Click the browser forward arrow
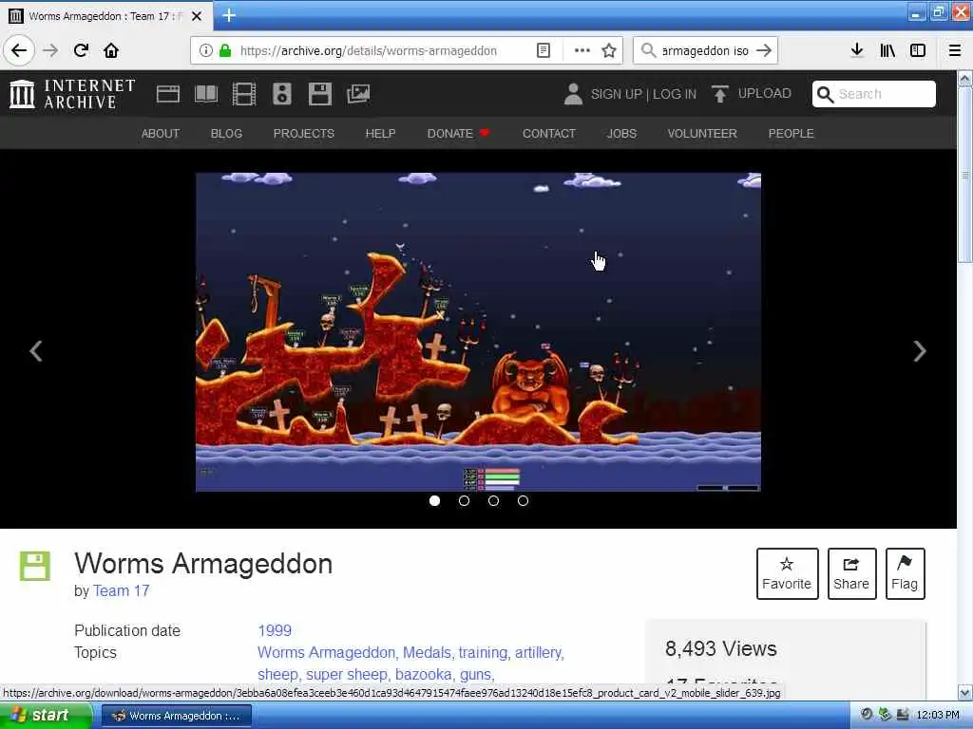973x729 pixels. tap(51, 50)
